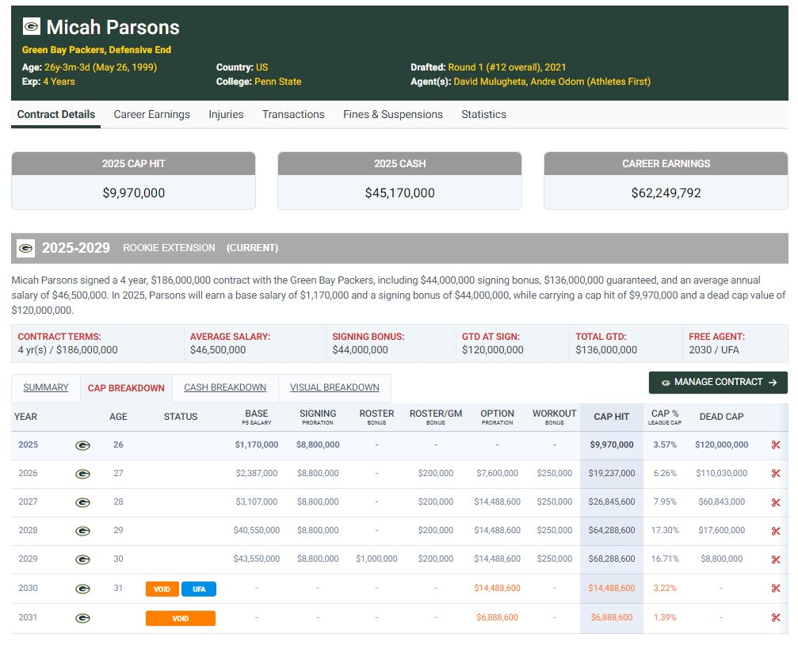Screen dimensions: 798x652
Task: Click the Packers team icon in the 2030 row
Action: [82, 589]
